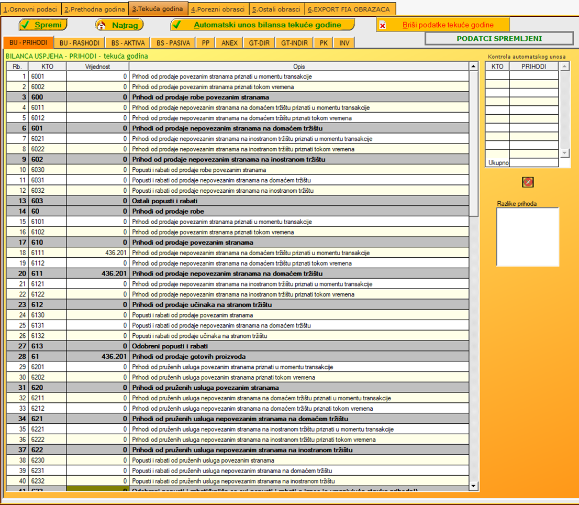Click the Vrijednost column header
Screen dimensions: 579x505
point(97,67)
